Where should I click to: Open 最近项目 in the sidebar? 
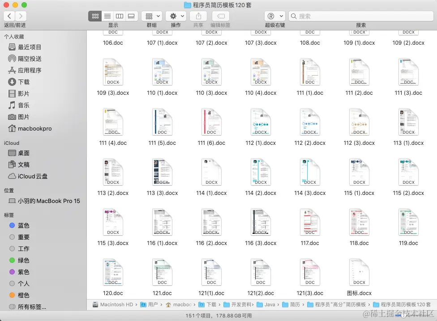(25, 47)
